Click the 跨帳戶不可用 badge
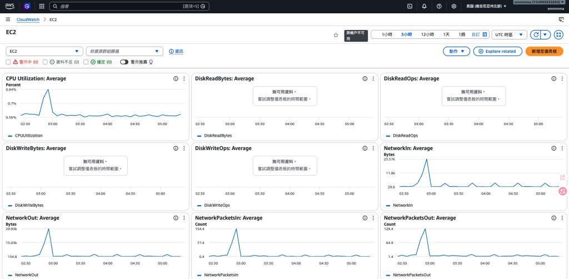 tap(356, 36)
